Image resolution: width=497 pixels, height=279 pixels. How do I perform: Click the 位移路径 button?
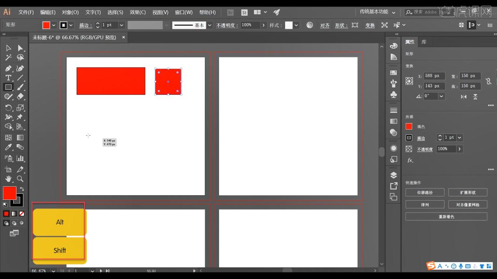click(x=425, y=193)
